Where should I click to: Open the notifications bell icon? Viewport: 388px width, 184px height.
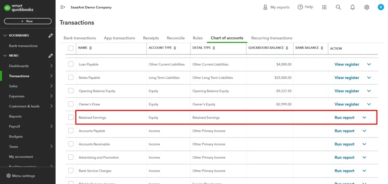click(x=353, y=7)
